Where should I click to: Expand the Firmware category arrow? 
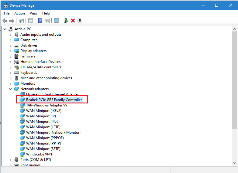[x=10, y=56]
